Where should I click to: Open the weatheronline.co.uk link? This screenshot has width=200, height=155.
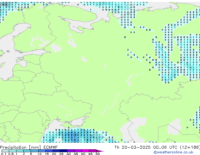174,152
